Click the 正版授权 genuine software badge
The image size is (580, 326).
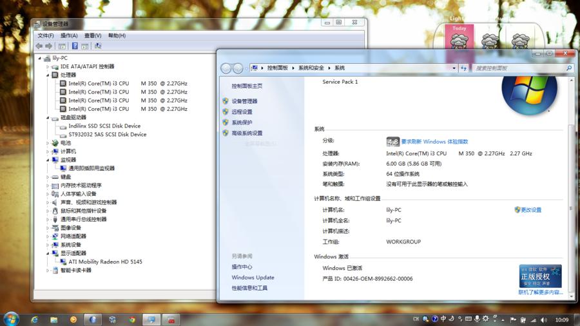point(541,276)
